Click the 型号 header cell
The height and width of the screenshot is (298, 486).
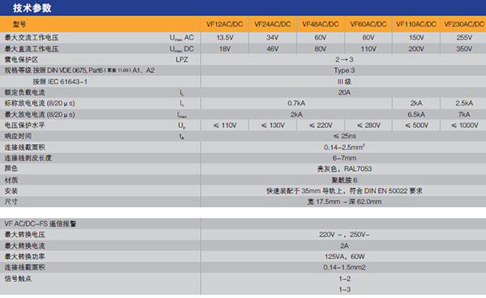100,24
